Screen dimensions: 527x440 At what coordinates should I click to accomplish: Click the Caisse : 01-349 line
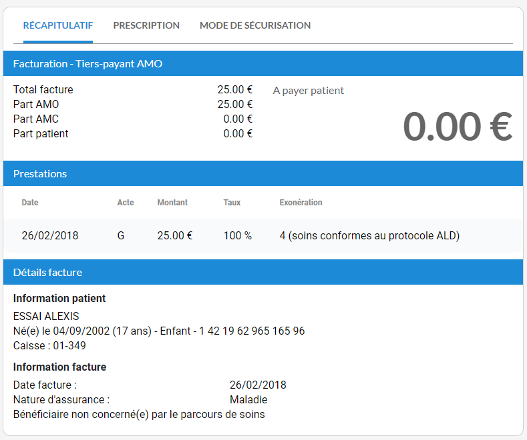tap(49, 345)
